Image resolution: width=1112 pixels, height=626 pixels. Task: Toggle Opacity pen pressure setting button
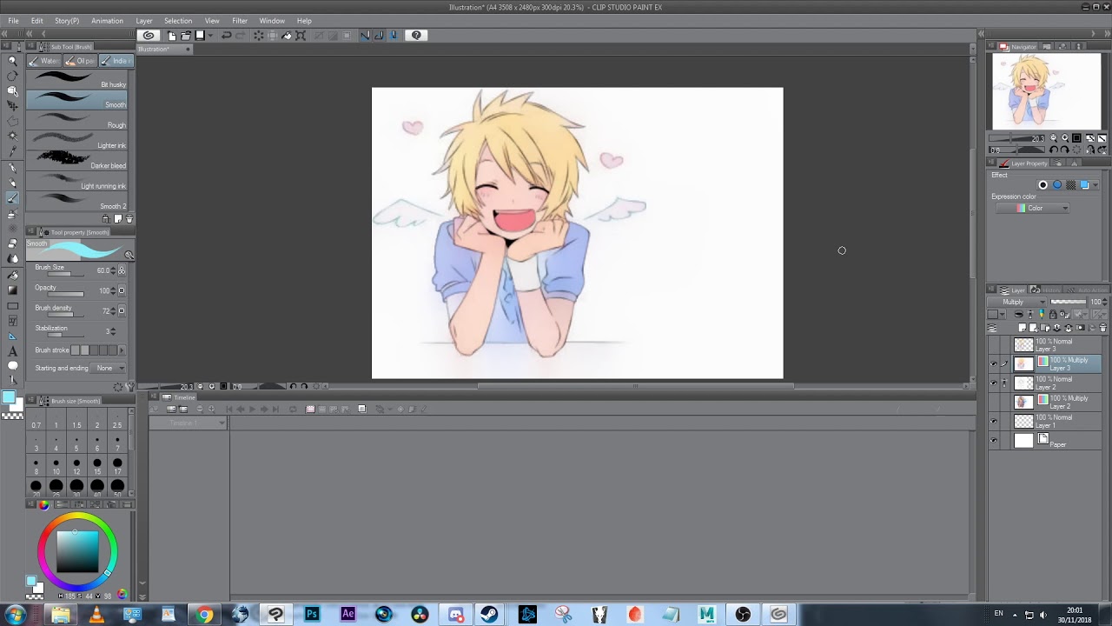pos(121,290)
